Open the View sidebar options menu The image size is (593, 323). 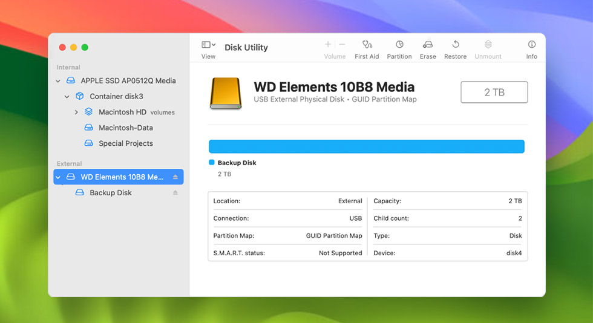pyautogui.click(x=208, y=45)
